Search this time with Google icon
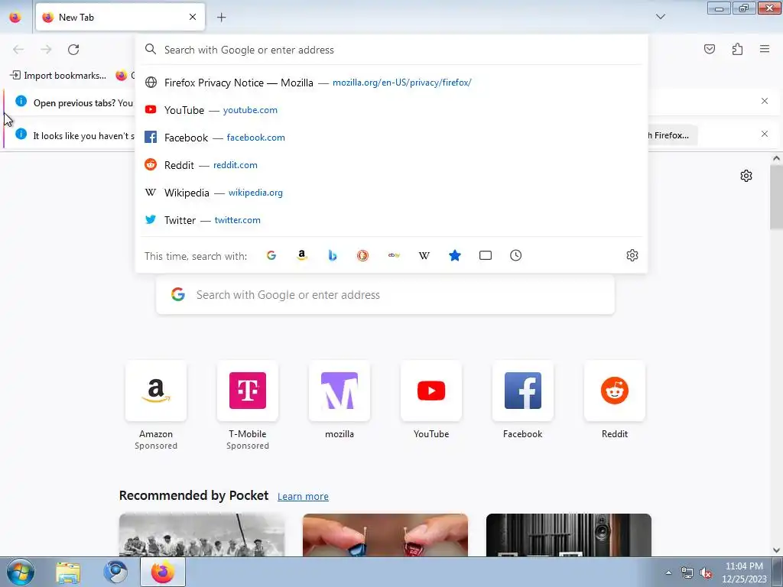Viewport: 783px width, 587px height. point(271,255)
